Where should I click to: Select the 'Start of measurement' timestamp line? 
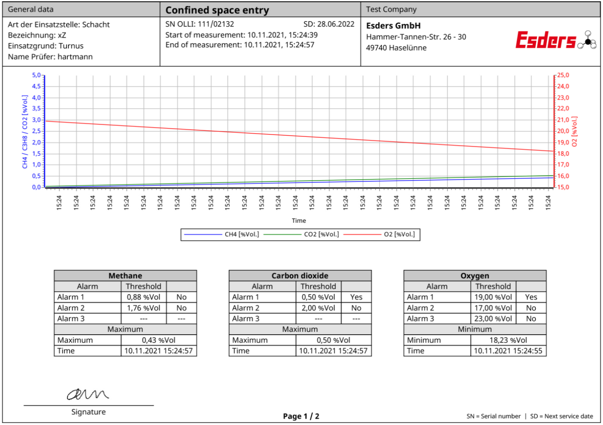[241, 35]
